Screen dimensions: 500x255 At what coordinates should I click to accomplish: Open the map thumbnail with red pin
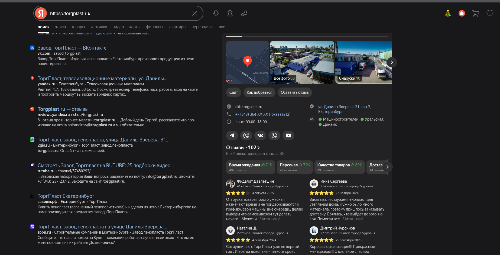248,62
